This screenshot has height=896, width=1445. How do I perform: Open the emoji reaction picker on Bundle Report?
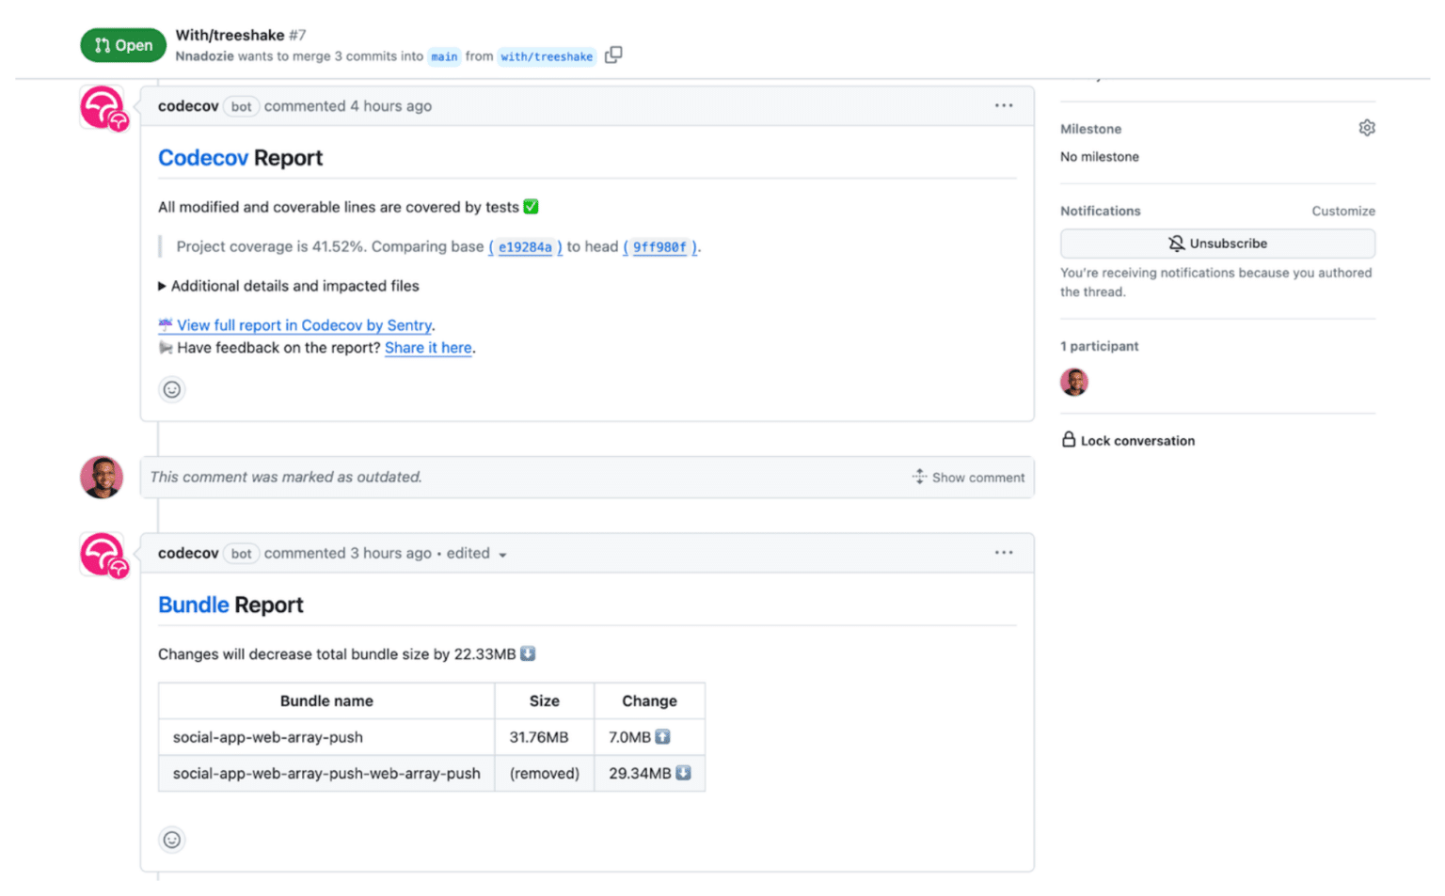[171, 840]
